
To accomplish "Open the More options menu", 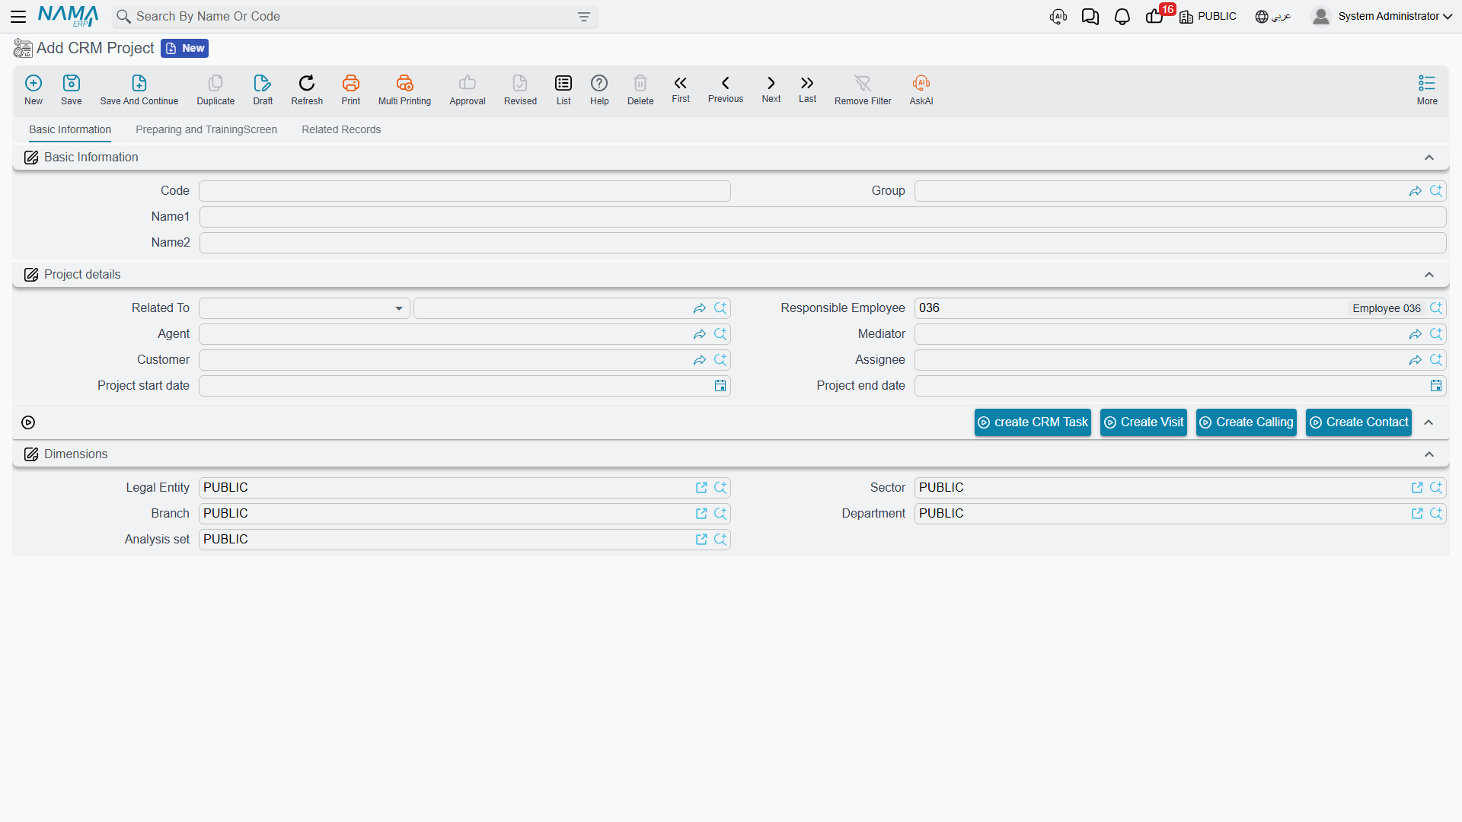I will tap(1427, 90).
